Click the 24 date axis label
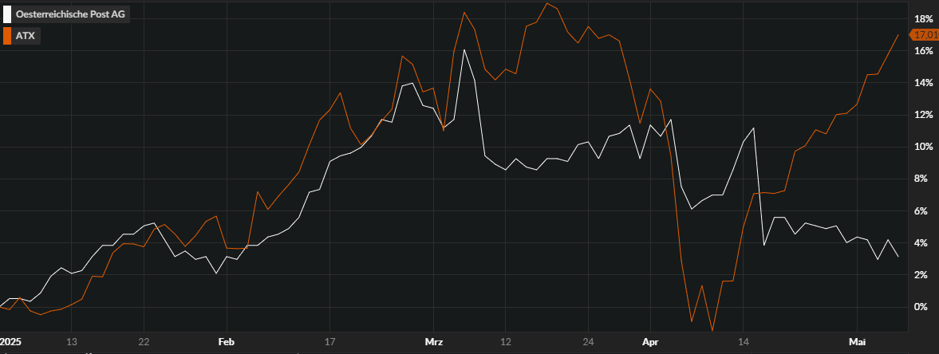Screen dimensions: 939x354 point(589,342)
